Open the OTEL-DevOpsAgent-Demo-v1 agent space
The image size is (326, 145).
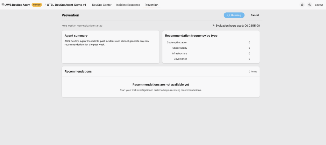(x=66, y=5)
